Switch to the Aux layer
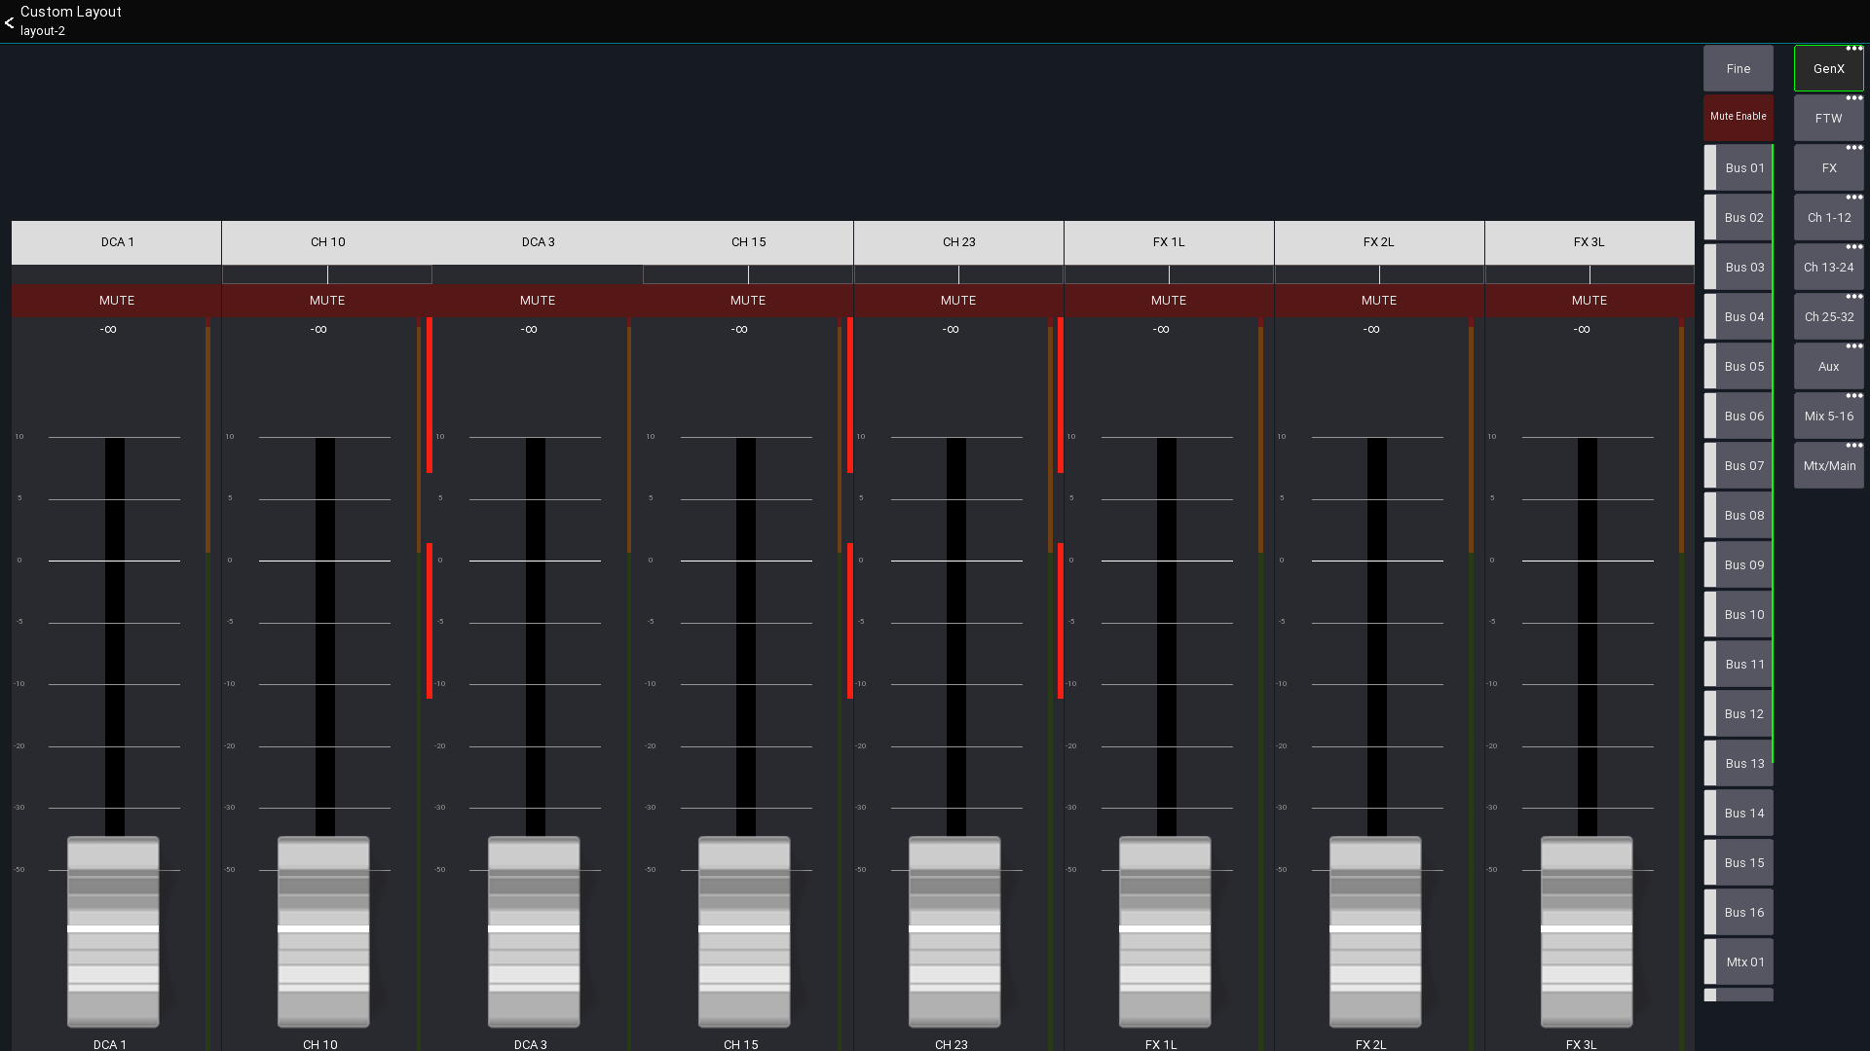The height and width of the screenshot is (1051, 1870). 1827,367
